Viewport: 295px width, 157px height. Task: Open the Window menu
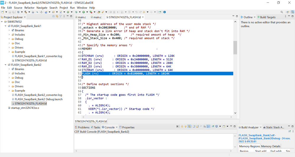[x=82, y=8]
